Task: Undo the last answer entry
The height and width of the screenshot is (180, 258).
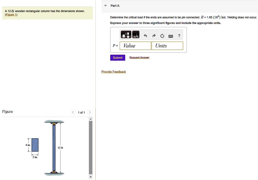Action: (145, 35)
